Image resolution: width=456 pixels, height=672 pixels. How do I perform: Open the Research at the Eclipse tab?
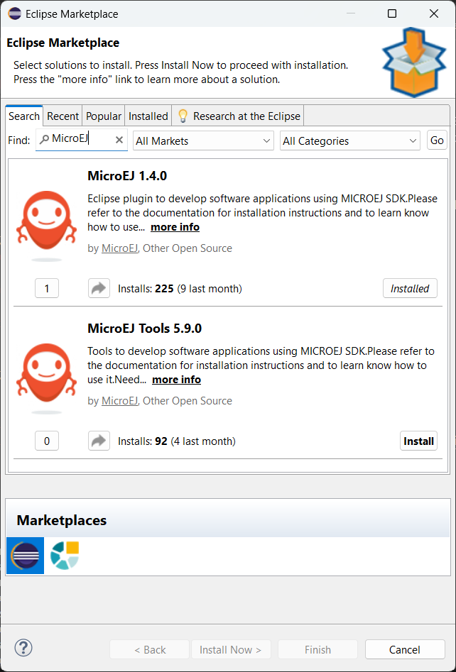click(x=239, y=116)
